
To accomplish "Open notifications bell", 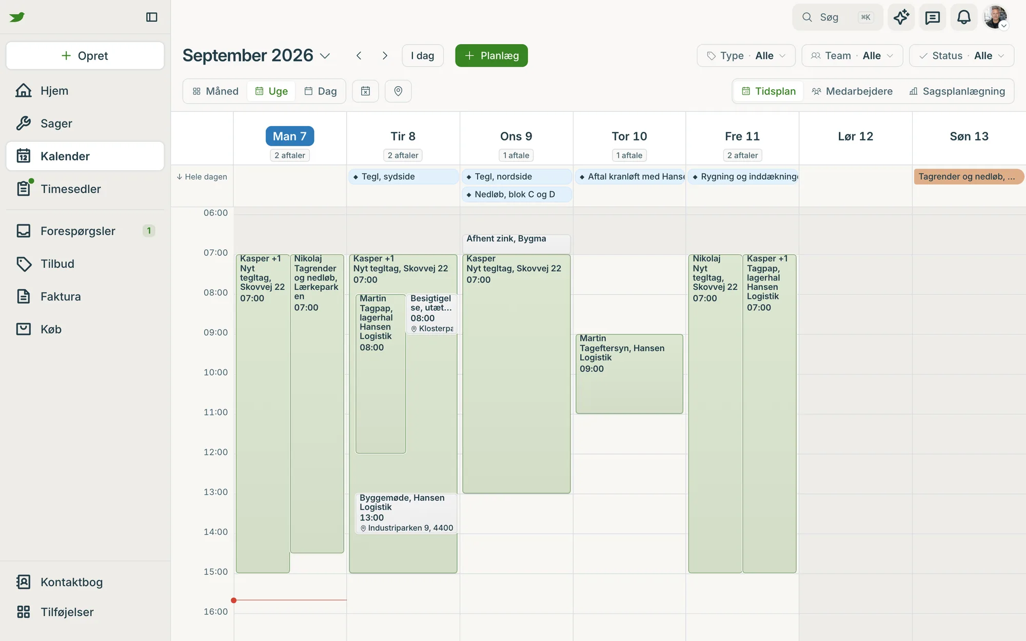I will (964, 17).
